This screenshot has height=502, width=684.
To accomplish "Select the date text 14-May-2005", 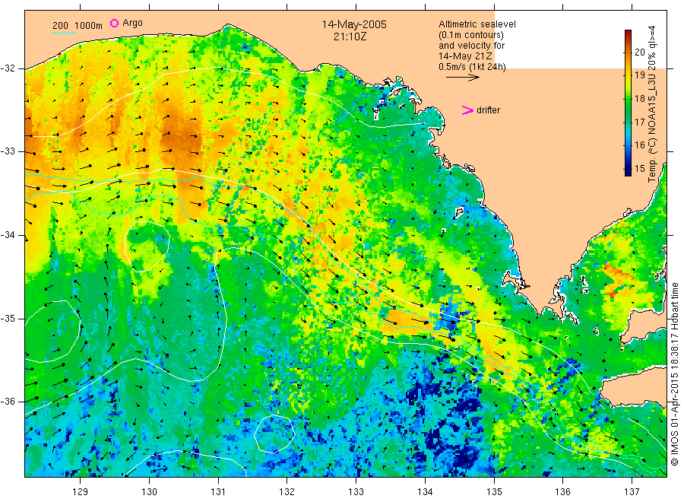I will [354, 24].
